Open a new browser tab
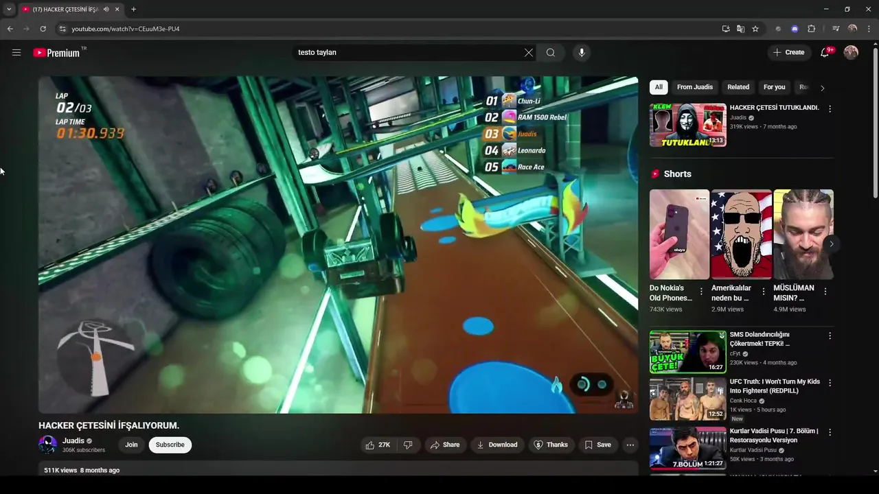The image size is (879, 494). (133, 10)
